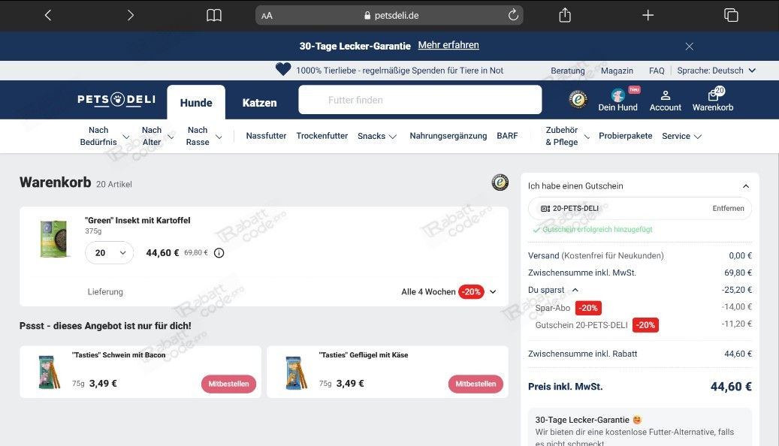This screenshot has height=446, width=779.
Task: Click the Gutschein erfolgreich hinzugefügt message
Action: 592,230
